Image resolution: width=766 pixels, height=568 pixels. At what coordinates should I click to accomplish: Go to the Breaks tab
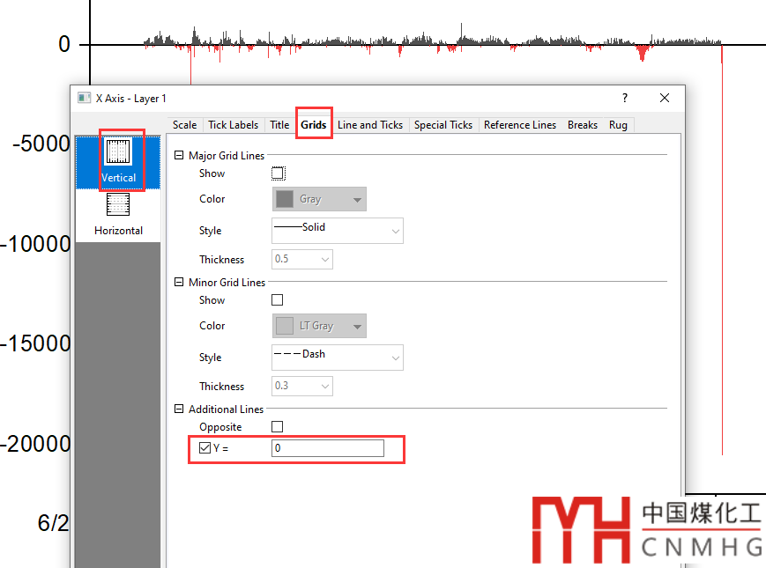tap(583, 125)
